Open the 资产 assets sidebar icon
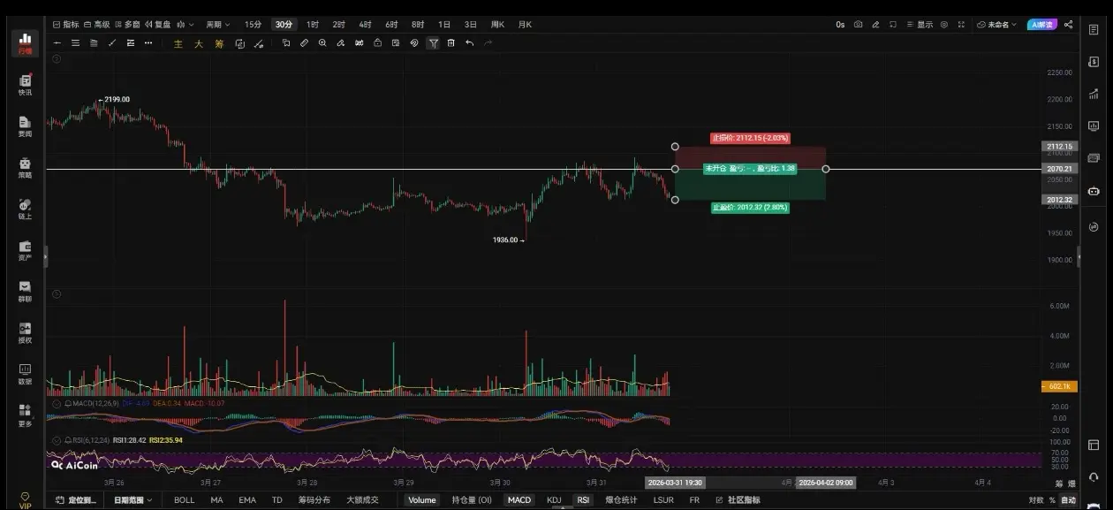 point(25,250)
